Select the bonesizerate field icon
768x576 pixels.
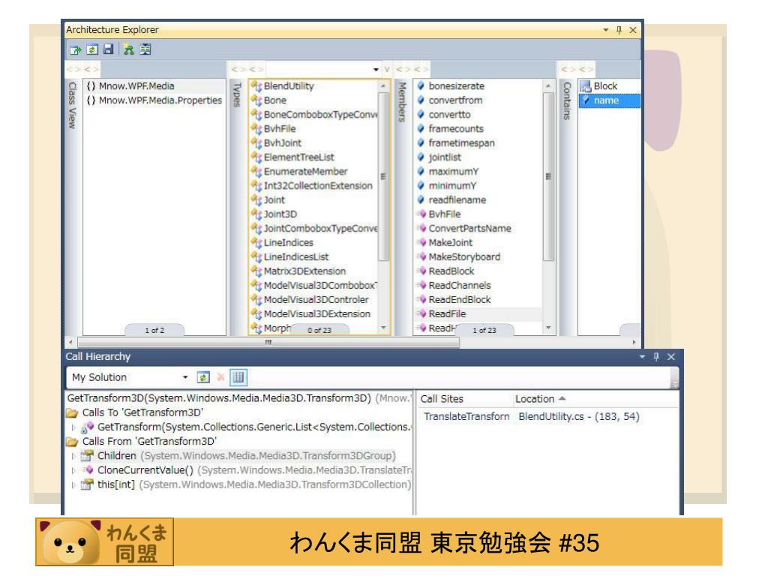click(x=421, y=85)
